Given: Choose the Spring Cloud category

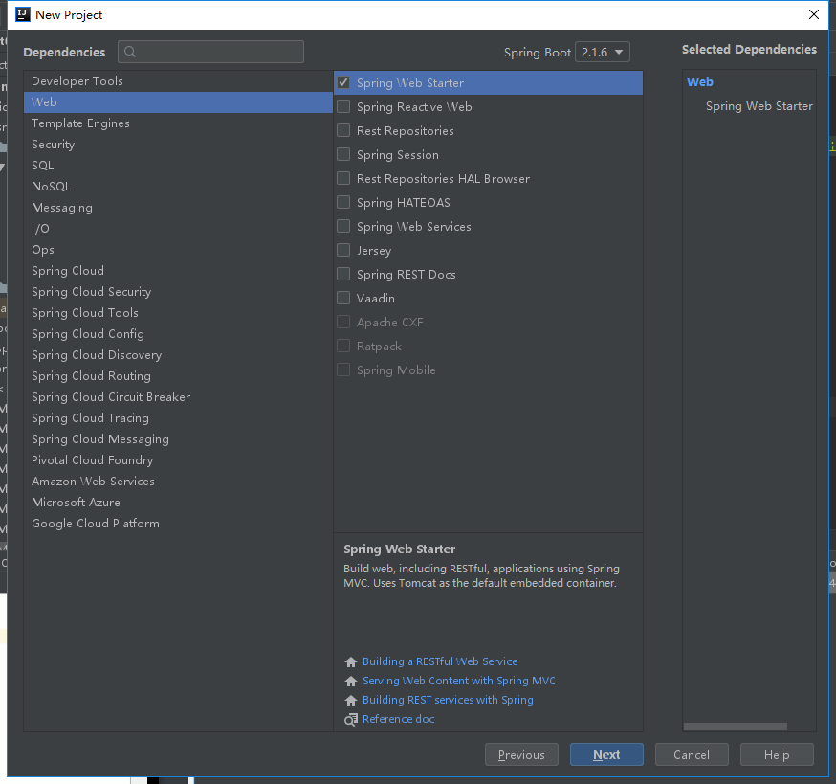Looking at the screenshot, I should tap(178, 271).
